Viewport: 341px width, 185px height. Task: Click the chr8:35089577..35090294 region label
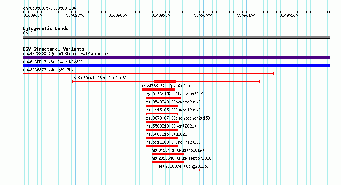(49, 8)
